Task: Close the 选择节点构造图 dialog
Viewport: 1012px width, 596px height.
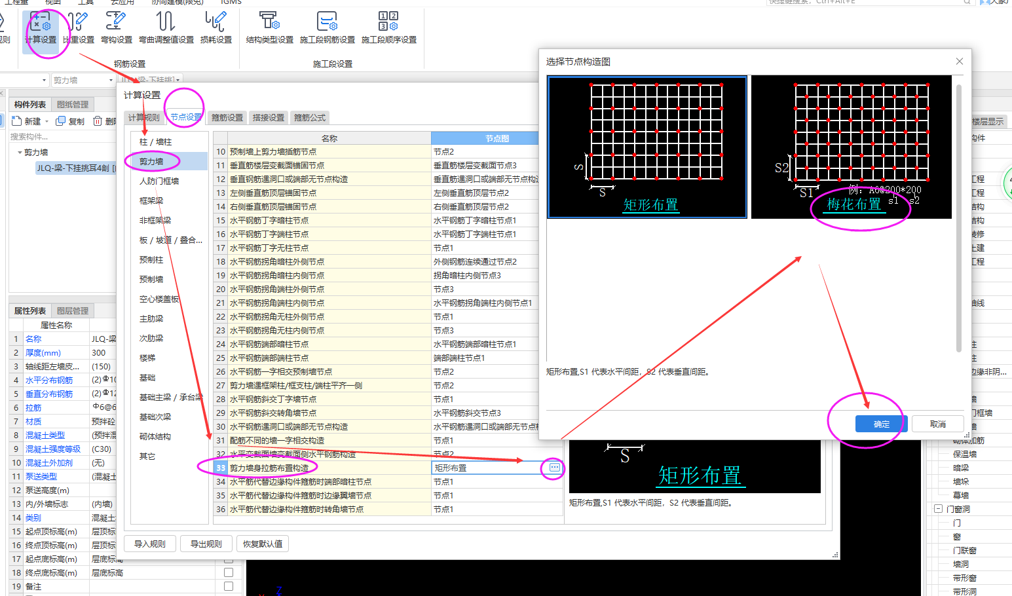Action: [960, 61]
